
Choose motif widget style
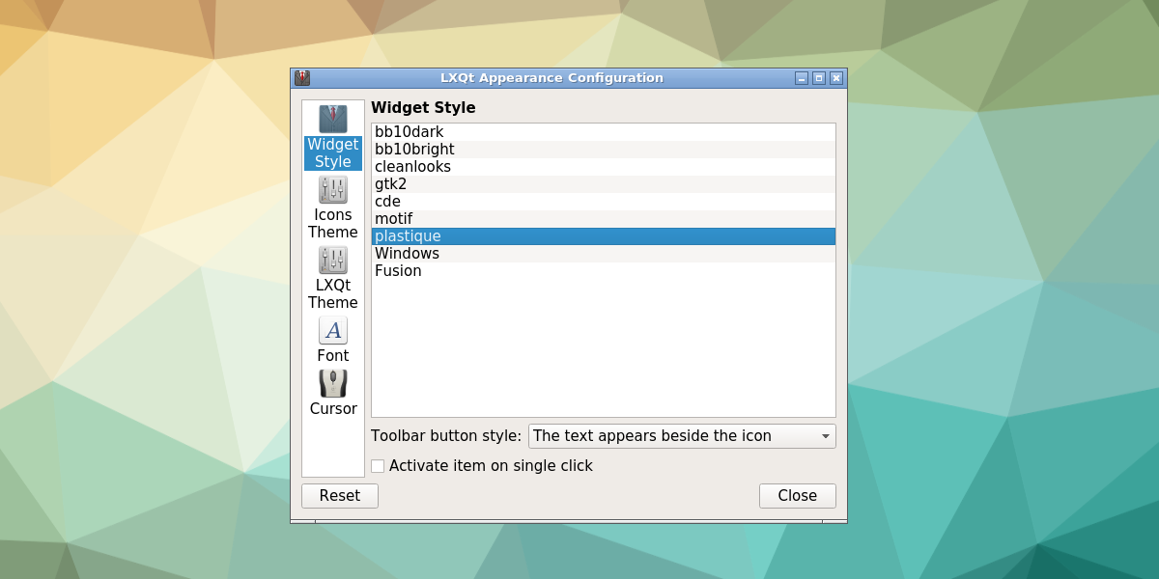point(604,219)
